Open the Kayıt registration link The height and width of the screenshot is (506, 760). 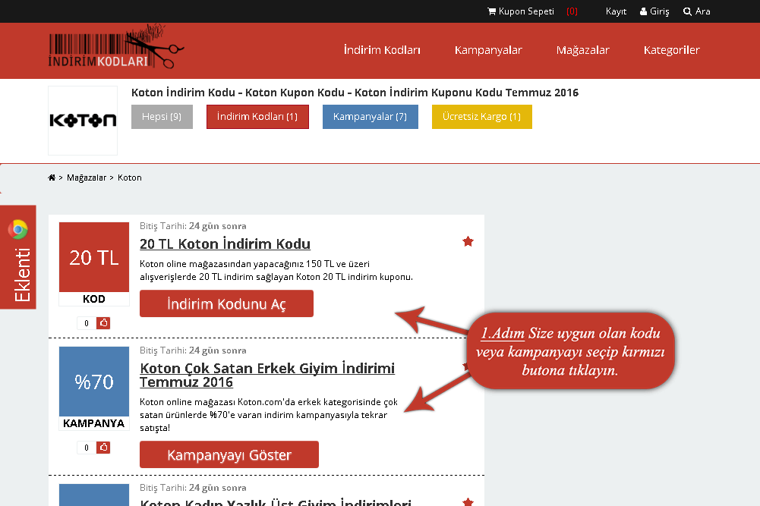tap(616, 11)
